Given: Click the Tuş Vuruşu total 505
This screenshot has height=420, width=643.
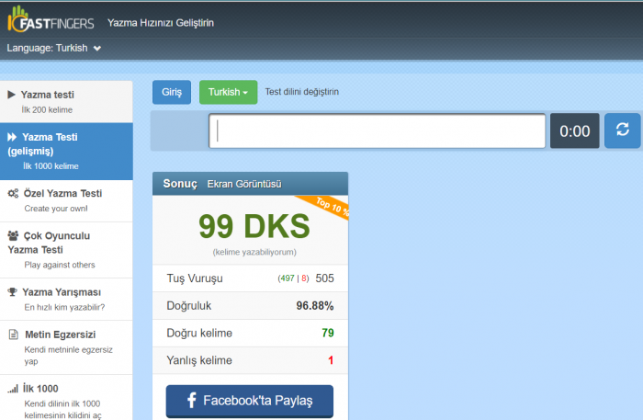Looking at the screenshot, I should tap(324, 278).
